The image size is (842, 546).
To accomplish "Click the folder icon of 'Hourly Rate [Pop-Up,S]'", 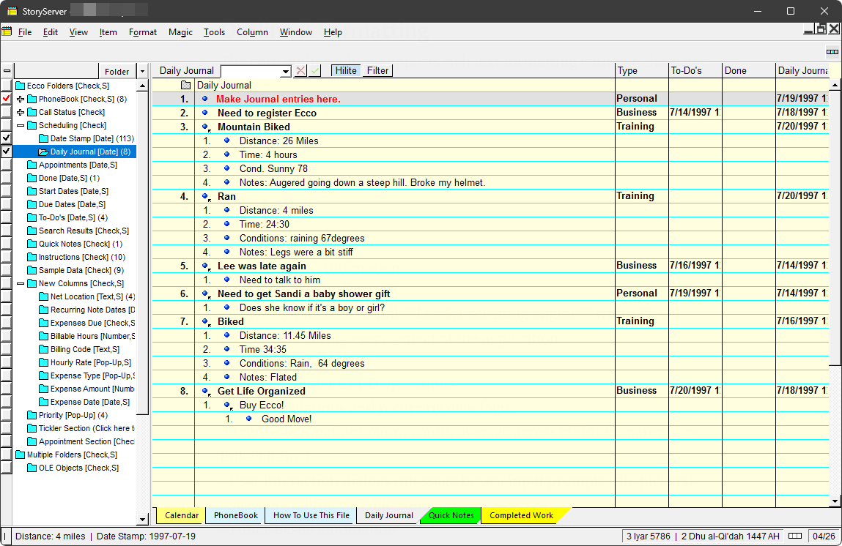I will pyautogui.click(x=44, y=362).
